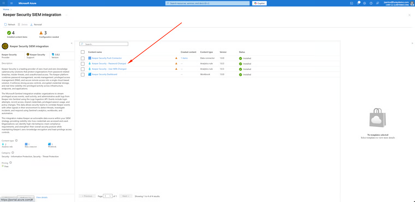
Task: Click the Refresh toolbar icon
Action: coord(6,25)
